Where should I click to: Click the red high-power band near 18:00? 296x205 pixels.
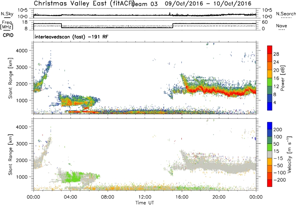pos(201,89)
